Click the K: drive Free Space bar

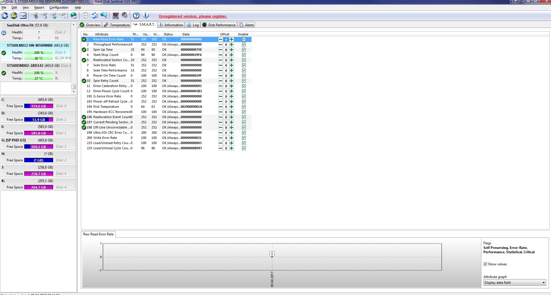pos(39,187)
